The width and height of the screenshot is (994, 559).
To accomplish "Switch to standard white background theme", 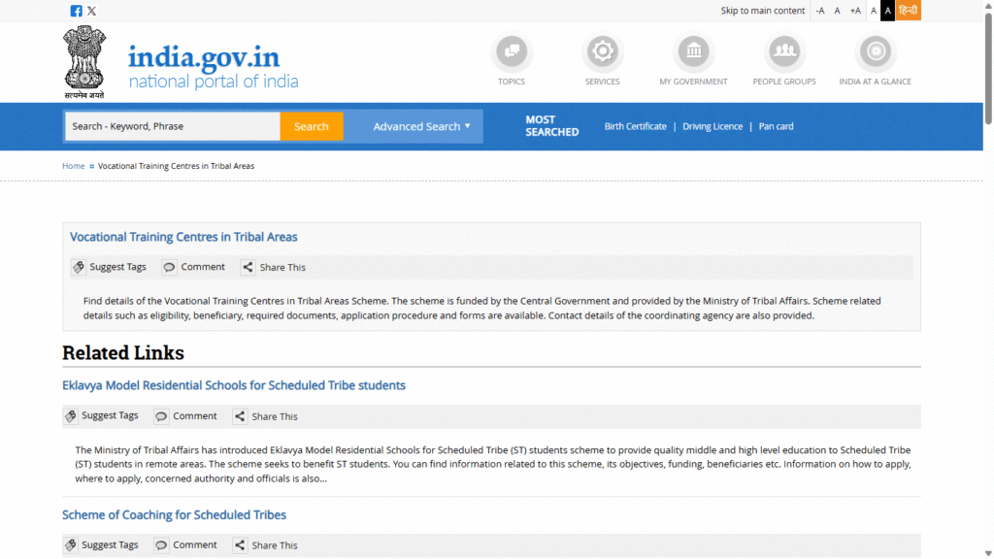I will click(x=874, y=11).
